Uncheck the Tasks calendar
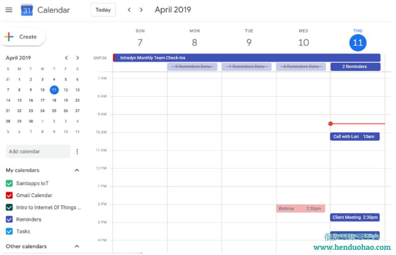Image resolution: width=396 pixels, height=255 pixels. point(9,232)
